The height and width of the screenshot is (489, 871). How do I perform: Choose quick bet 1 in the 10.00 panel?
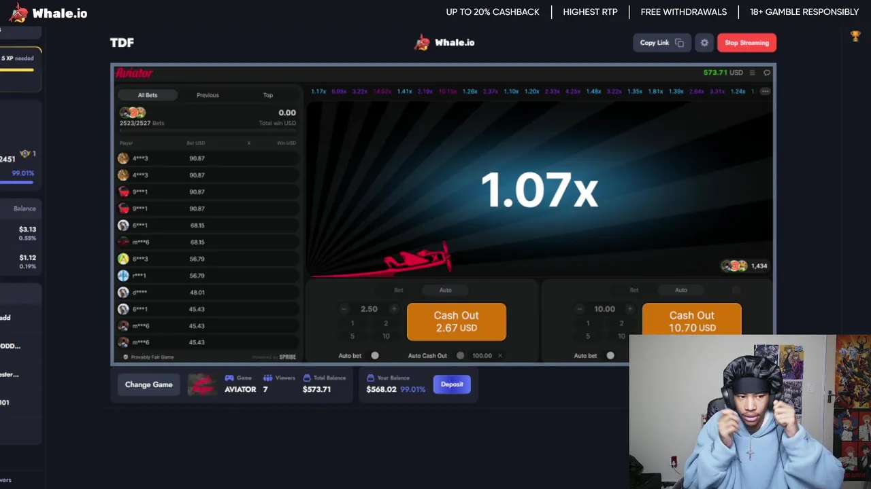click(x=588, y=323)
